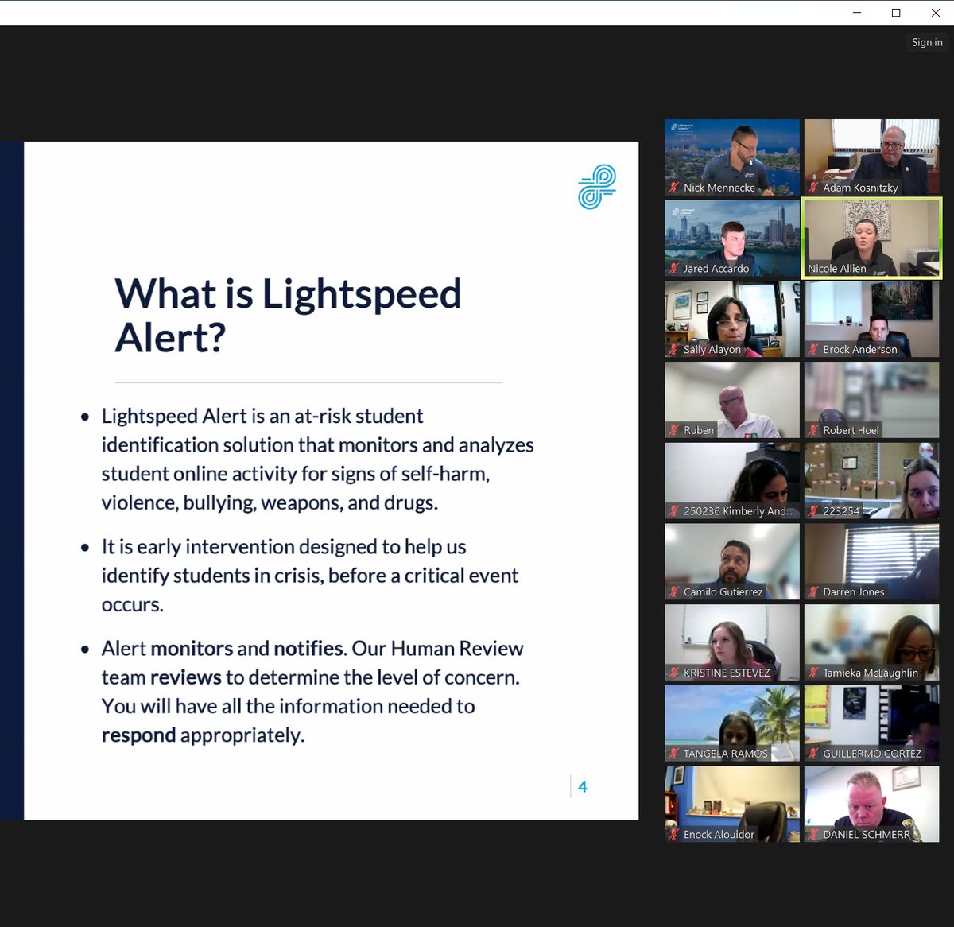Select Ruben's video tile
The height and width of the screenshot is (927, 954).
(731, 399)
